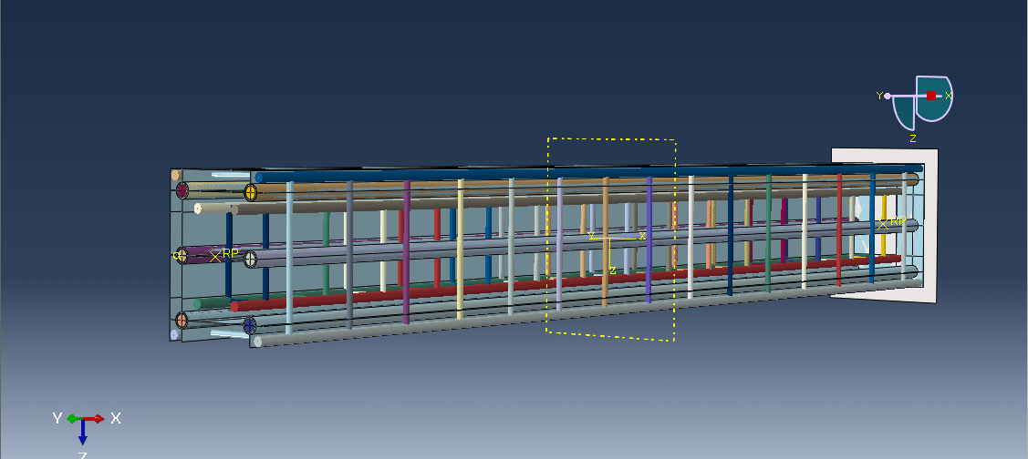Pick the orange vertical stirrup near beam center
This screenshot has height=459, width=1028.
pos(605,241)
